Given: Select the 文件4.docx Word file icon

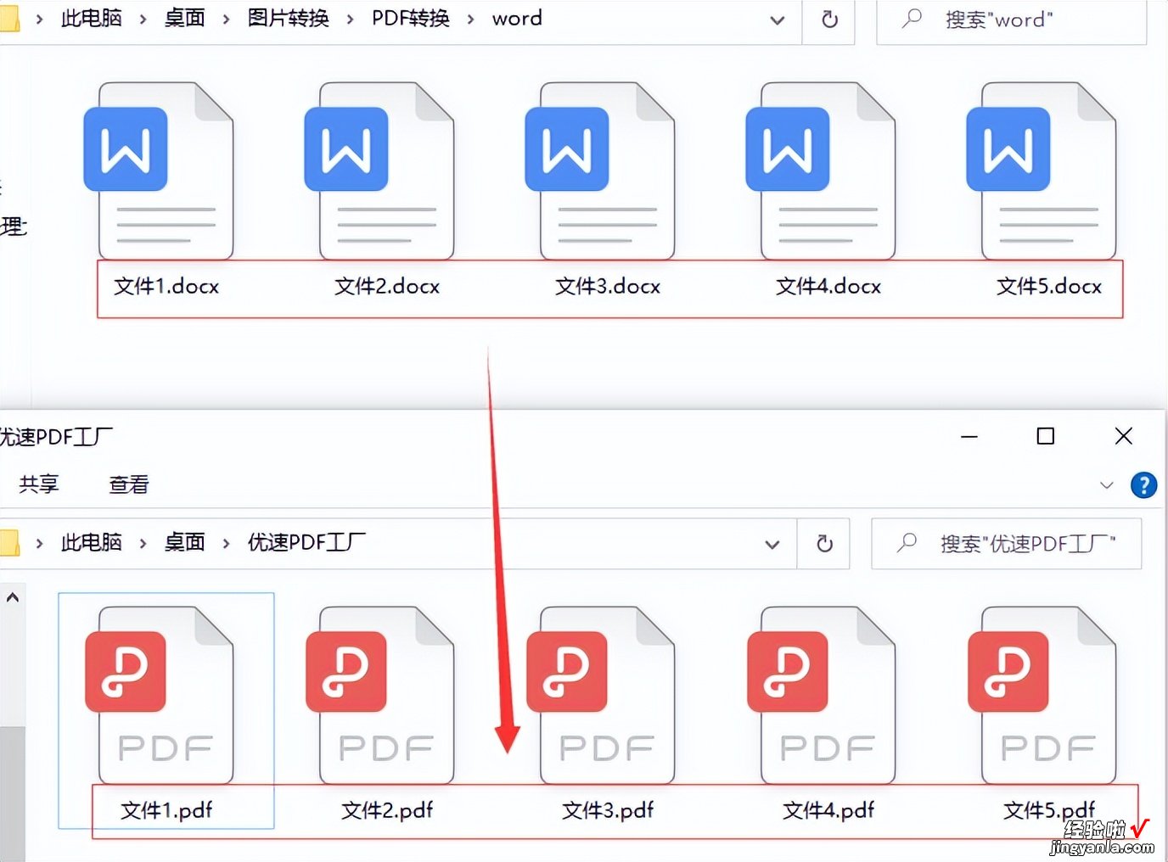Looking at the screenshot, I should [x=821, y=171].
